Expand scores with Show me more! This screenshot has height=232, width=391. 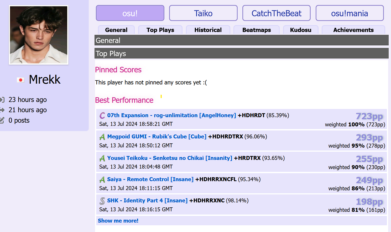click(x=118, y=221)
